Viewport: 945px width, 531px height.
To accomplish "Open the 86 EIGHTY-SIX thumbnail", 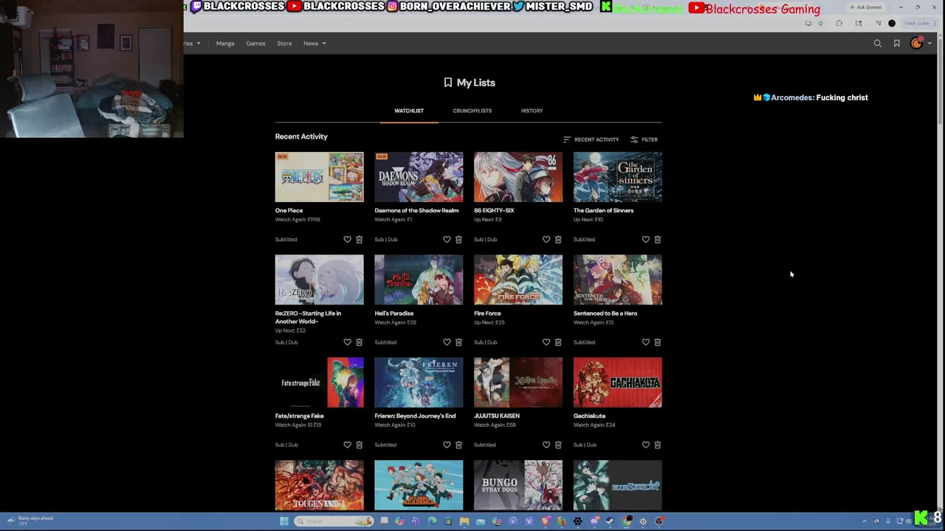I will [x=518, y=177].
